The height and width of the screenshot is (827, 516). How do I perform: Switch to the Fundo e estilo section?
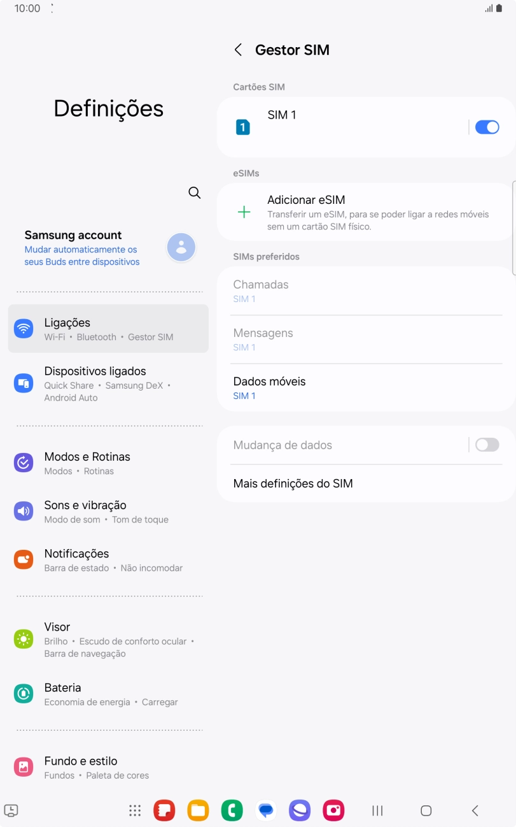coord(24,766)
